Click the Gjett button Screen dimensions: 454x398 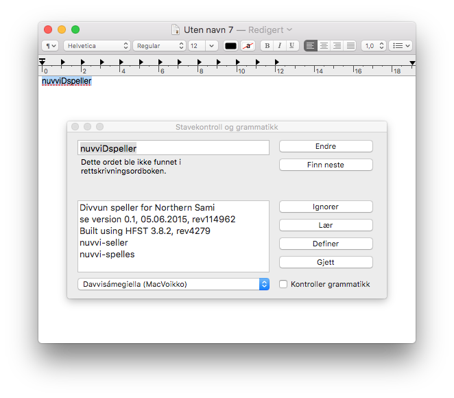[326, 262]
